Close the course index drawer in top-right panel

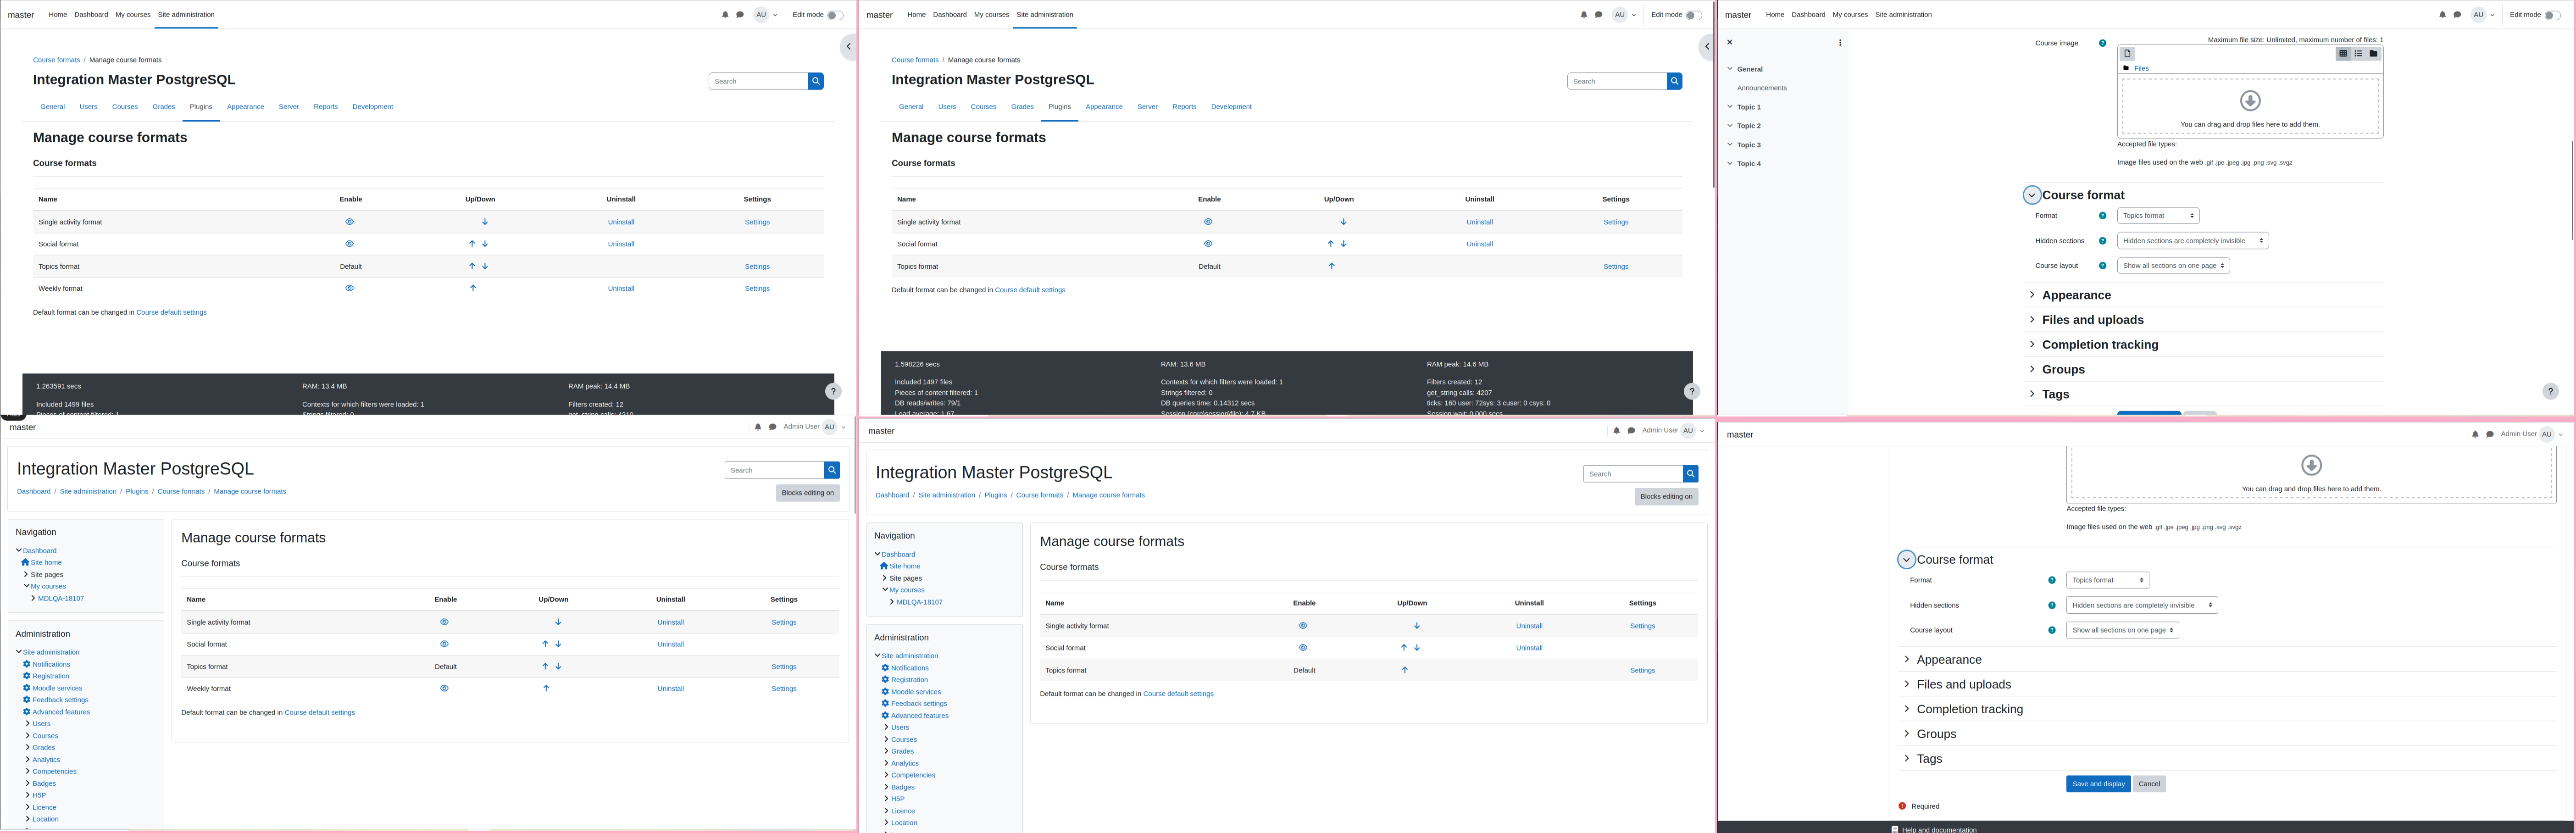(x=1730, y=42)
